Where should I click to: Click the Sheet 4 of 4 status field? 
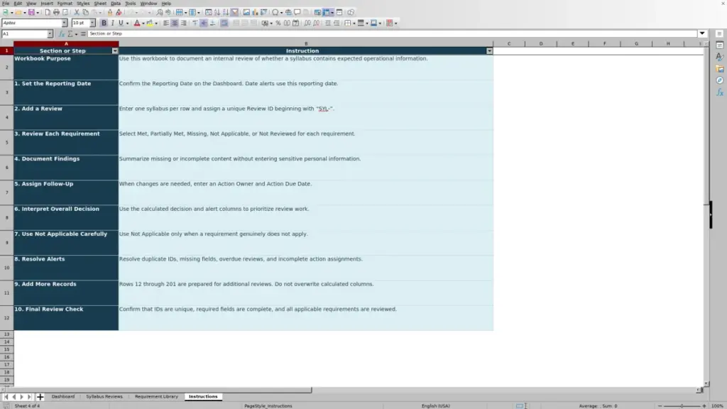28,405
